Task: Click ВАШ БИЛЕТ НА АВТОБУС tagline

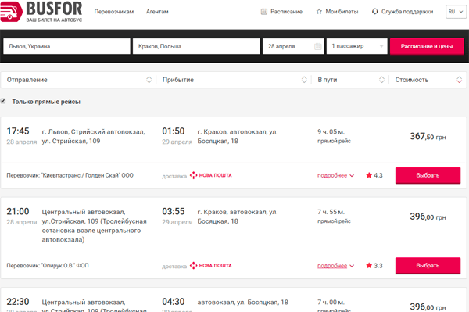Action: point(54,20)
